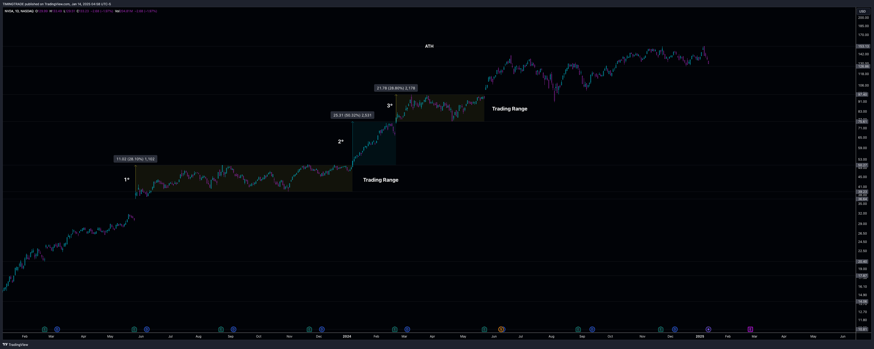Click the February 2023 earnings E marker
Viewport: 874px width, 349px height.
(x=45, y=329)
